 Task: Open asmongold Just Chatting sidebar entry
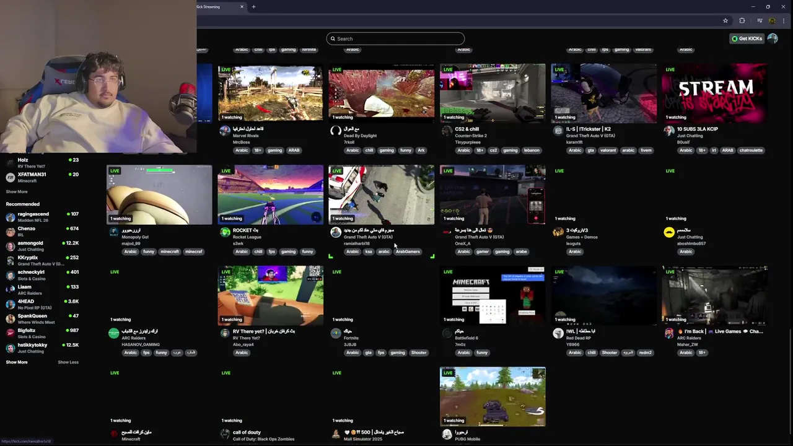coord(42,246)
